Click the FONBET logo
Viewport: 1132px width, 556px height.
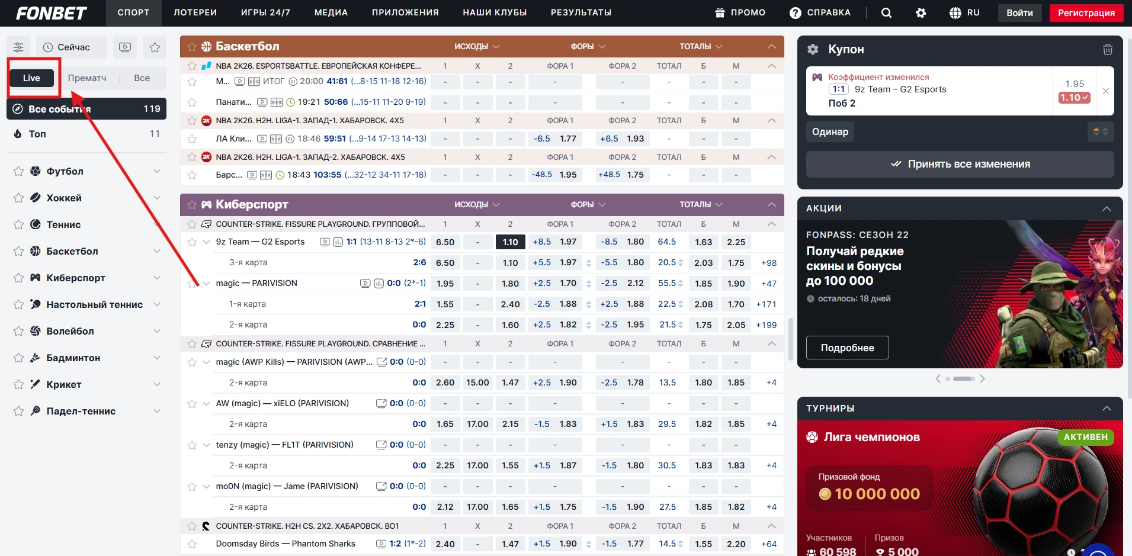point(52,13)
